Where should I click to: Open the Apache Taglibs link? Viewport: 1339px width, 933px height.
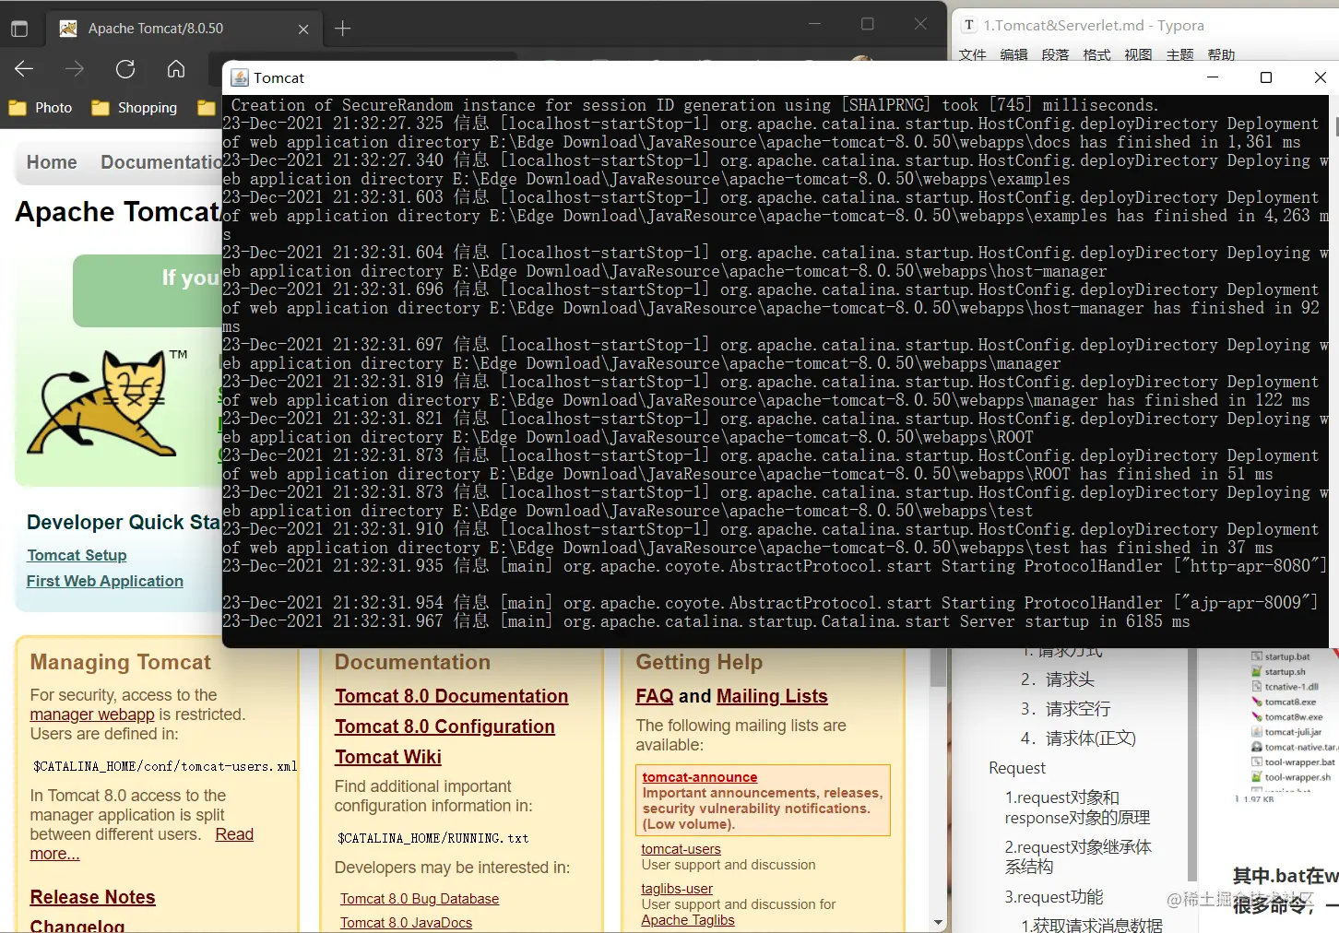688,920
